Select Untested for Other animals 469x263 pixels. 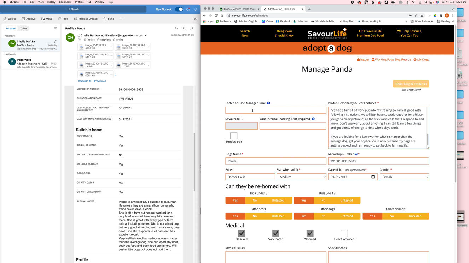click(415, 216)
